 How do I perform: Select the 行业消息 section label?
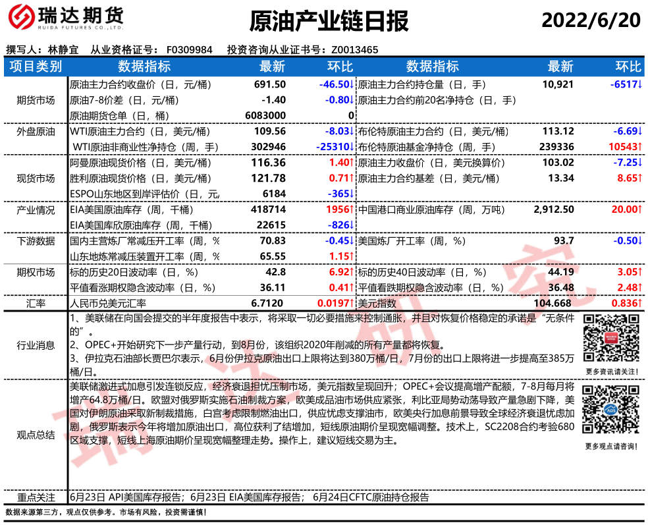(36, 345)
